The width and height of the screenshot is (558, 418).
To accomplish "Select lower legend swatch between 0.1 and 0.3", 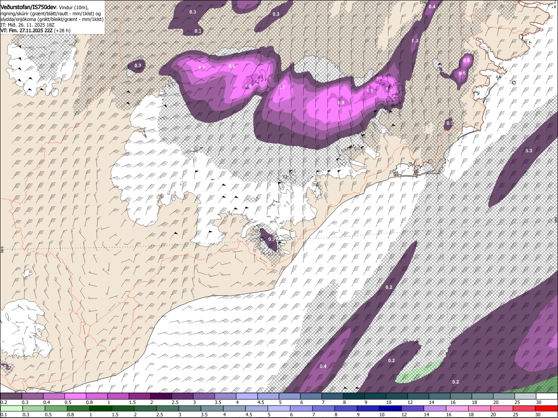I will coord(11,408).
